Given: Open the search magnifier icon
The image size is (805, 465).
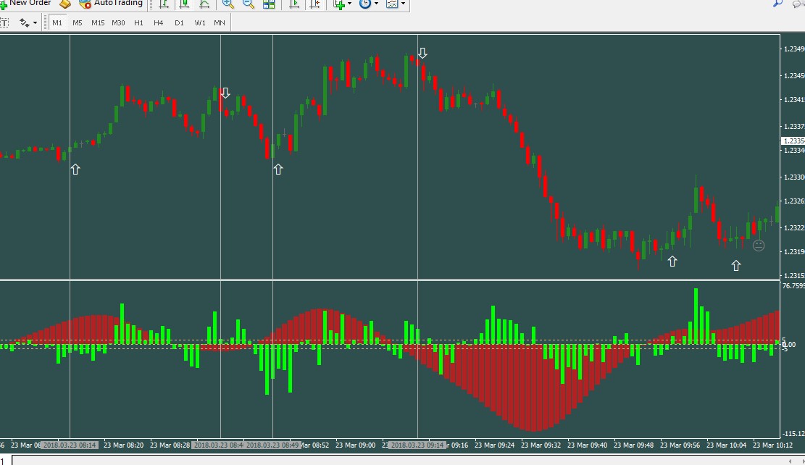Looking at the screenshot, I should pyautogui.click(x=777, y=3).
